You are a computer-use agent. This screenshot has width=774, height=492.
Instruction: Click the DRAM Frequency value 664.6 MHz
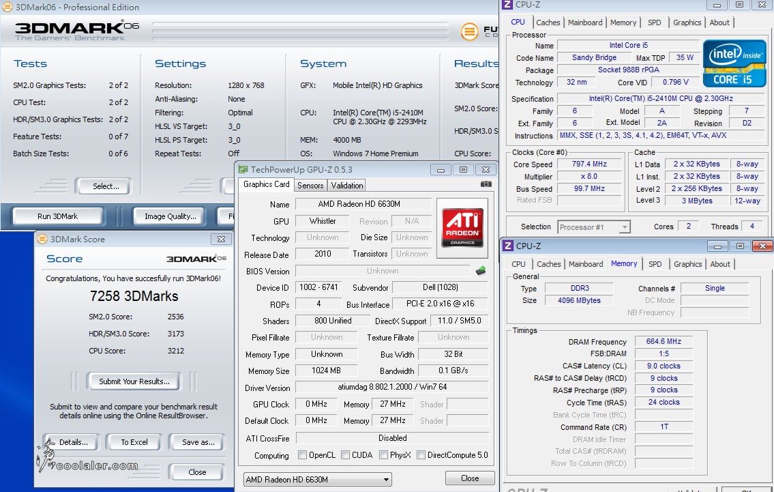664,341
